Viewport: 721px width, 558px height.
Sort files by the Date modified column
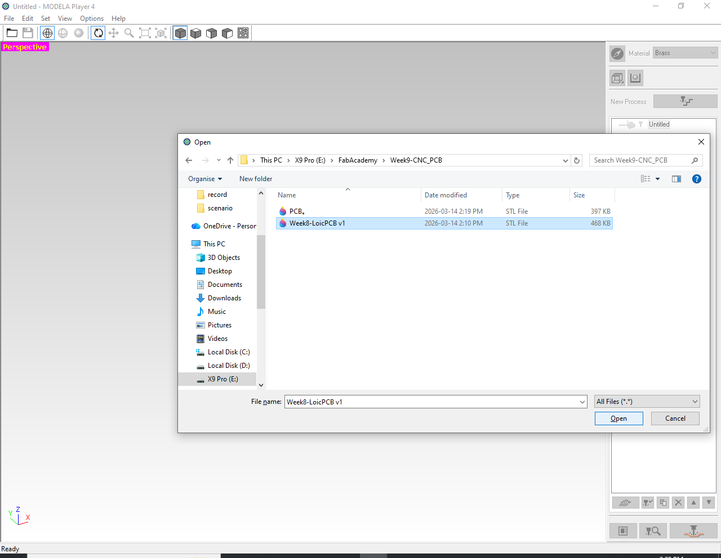click(x=461, y=195)
